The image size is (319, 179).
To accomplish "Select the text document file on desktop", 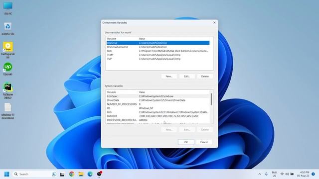I will coord(8,111).
